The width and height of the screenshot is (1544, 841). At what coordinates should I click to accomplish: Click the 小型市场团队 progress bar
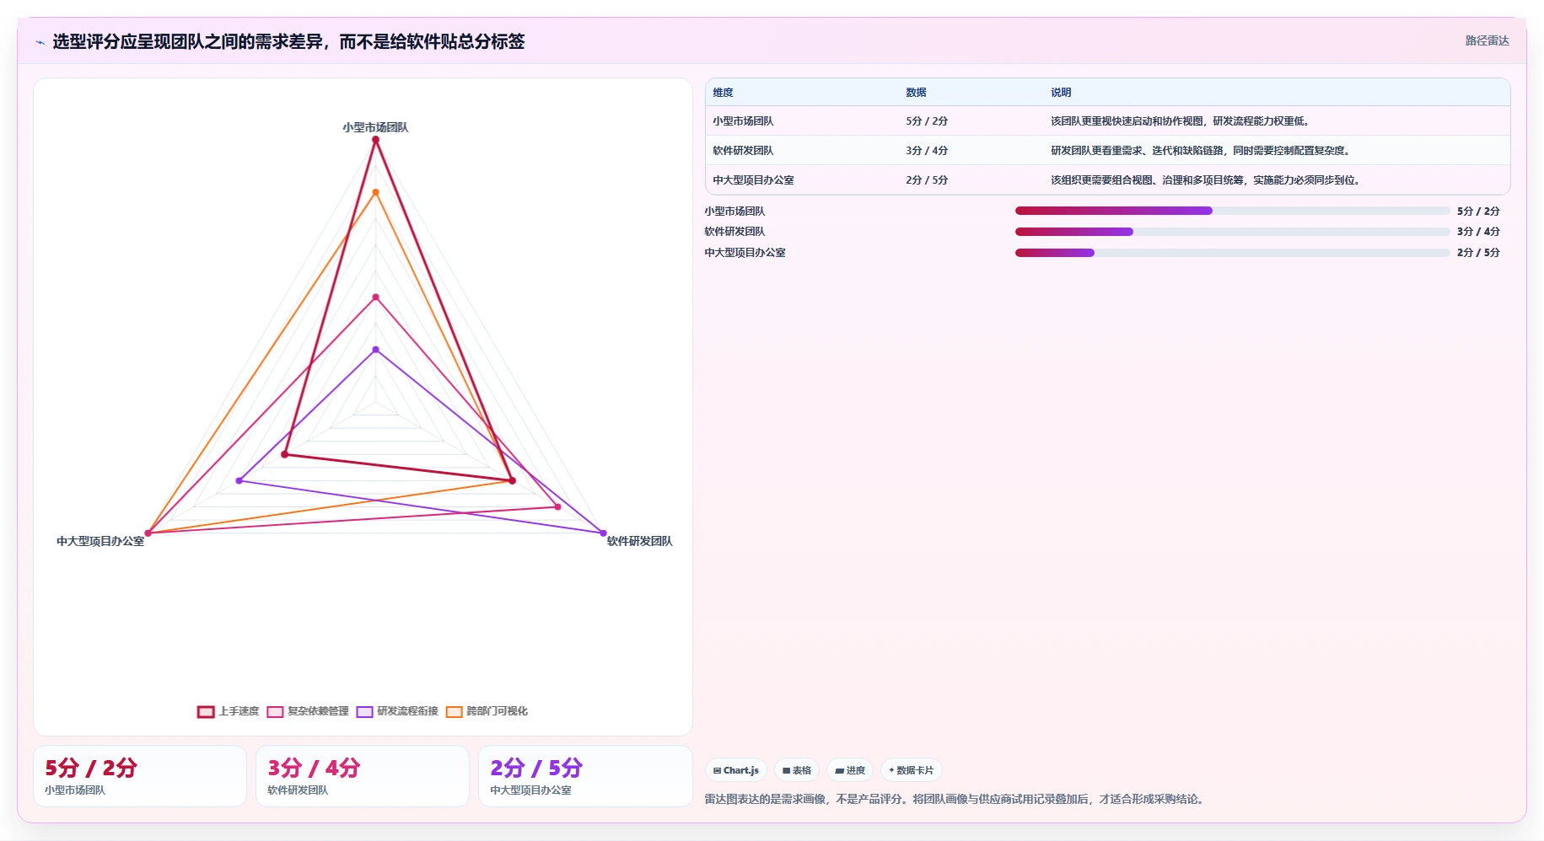click(x=1232, y=211)
